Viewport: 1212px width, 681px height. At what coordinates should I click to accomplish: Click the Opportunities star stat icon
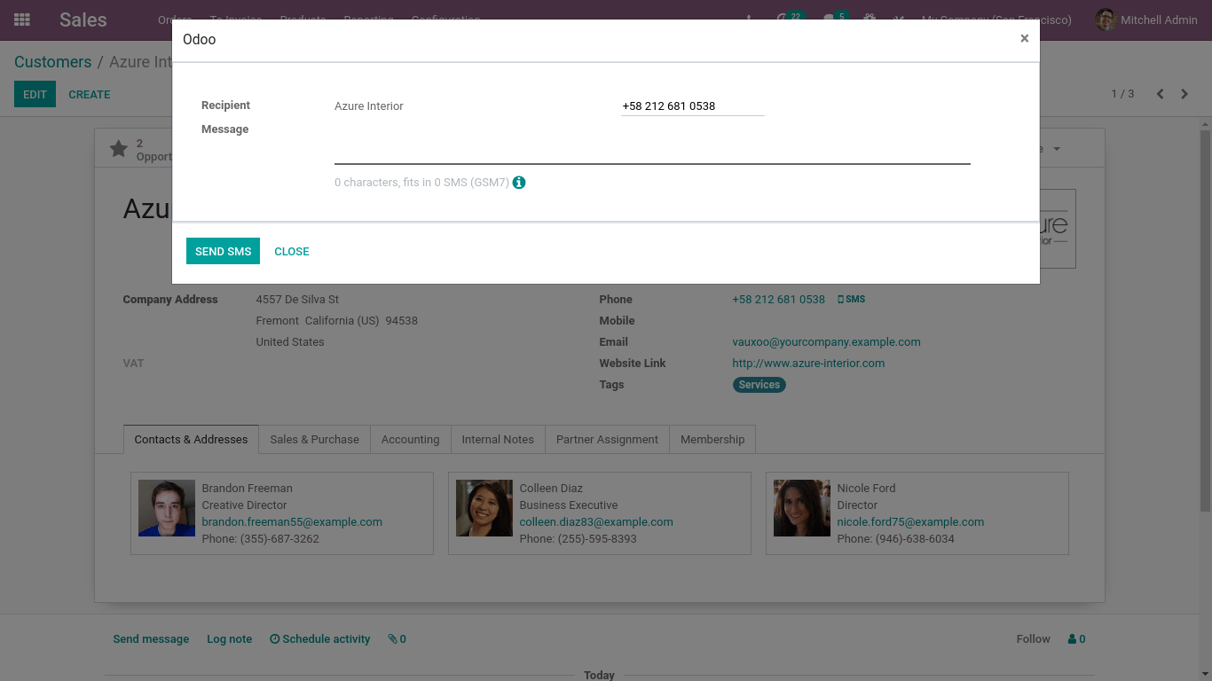tap(119, 149)
